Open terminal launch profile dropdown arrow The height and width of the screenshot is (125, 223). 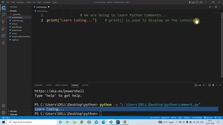coord(206,85)
